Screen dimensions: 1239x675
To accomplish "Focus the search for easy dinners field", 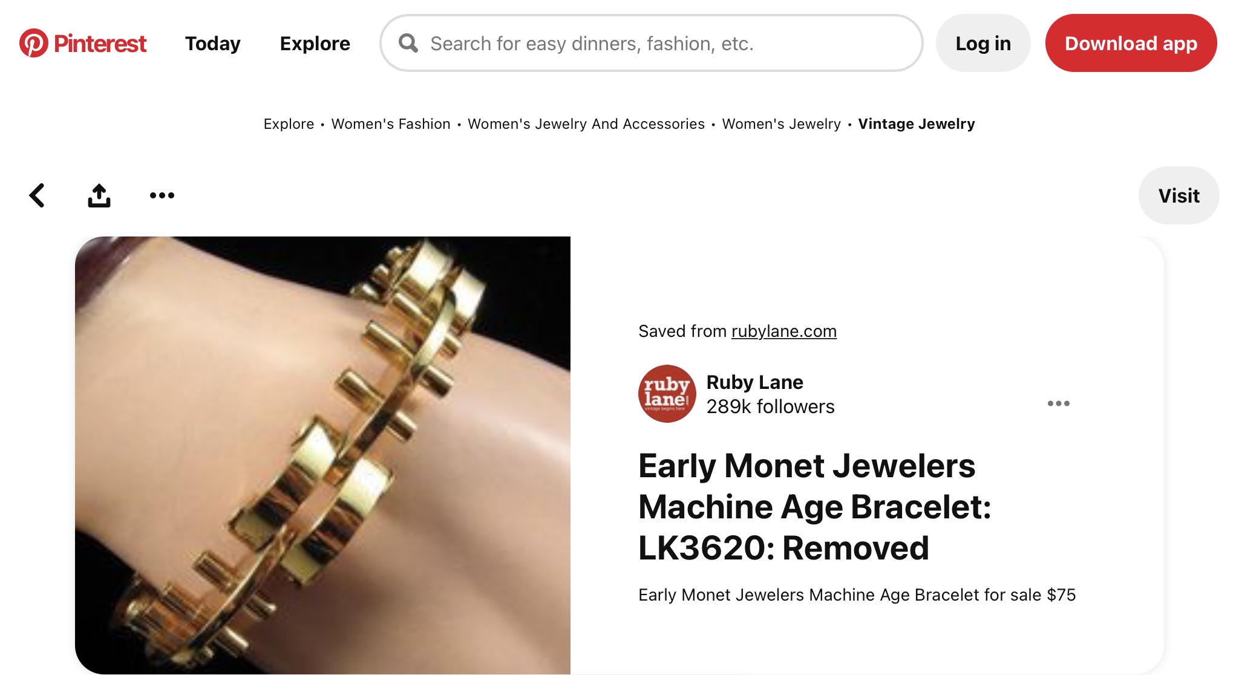I will [x=651, y=43].
